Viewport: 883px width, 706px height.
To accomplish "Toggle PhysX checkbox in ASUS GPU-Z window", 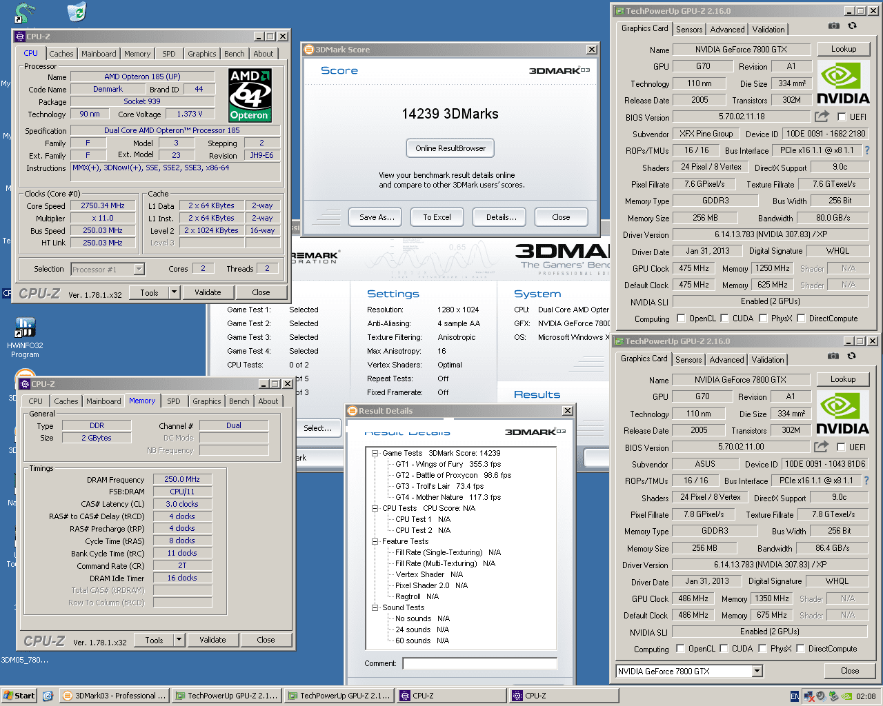I will (x=762, y=649).
